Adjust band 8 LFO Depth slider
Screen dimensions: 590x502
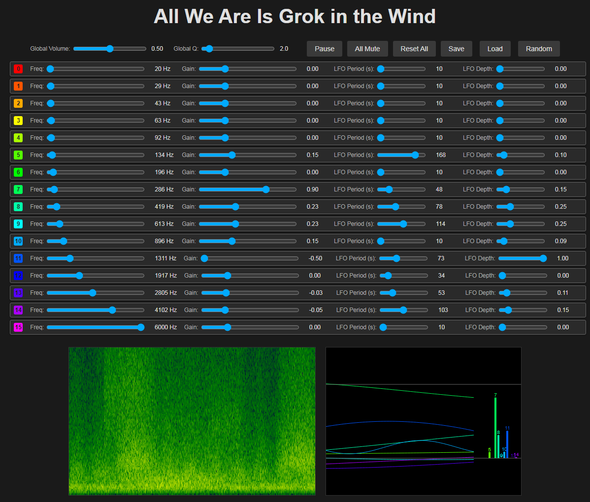521,207
